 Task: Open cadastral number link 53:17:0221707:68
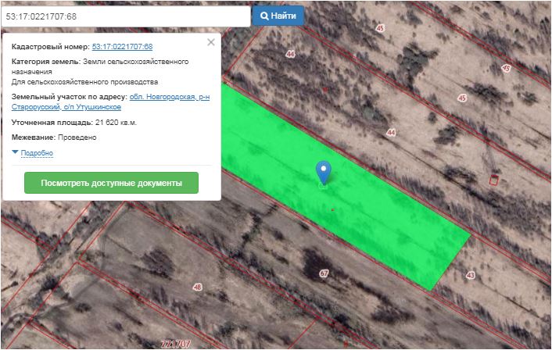[122, 47]
